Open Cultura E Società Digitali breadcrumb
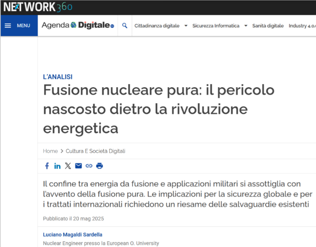The image size is (316, 247). 96,151
